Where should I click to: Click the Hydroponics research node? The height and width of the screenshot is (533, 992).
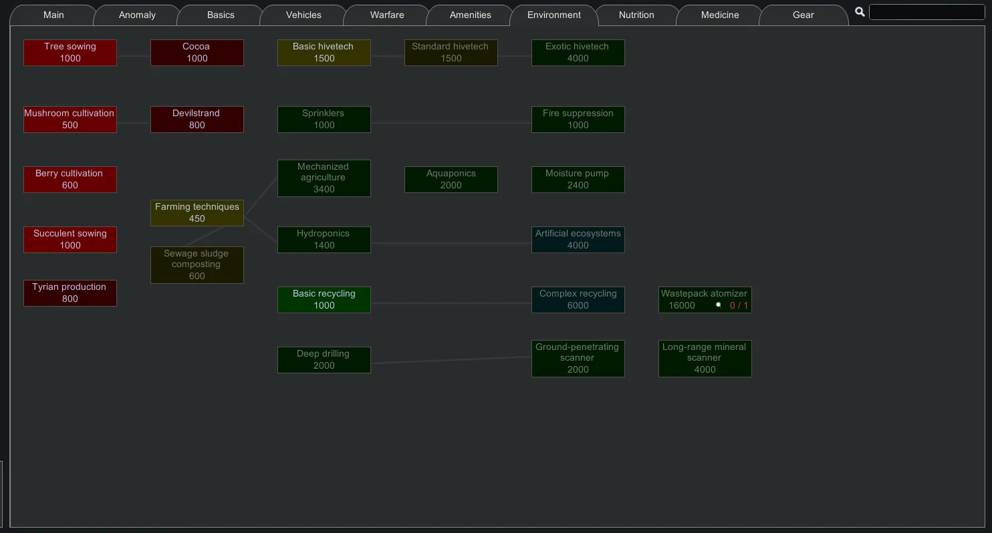pyautogui.click(x=324, y=240)
